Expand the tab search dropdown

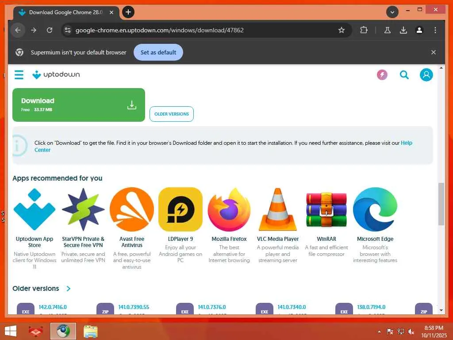click(x=392, y=12)
